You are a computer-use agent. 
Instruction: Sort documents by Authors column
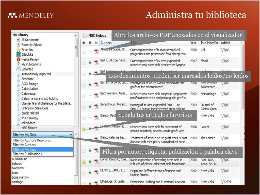pyautogui.click(x=106, y=43)
